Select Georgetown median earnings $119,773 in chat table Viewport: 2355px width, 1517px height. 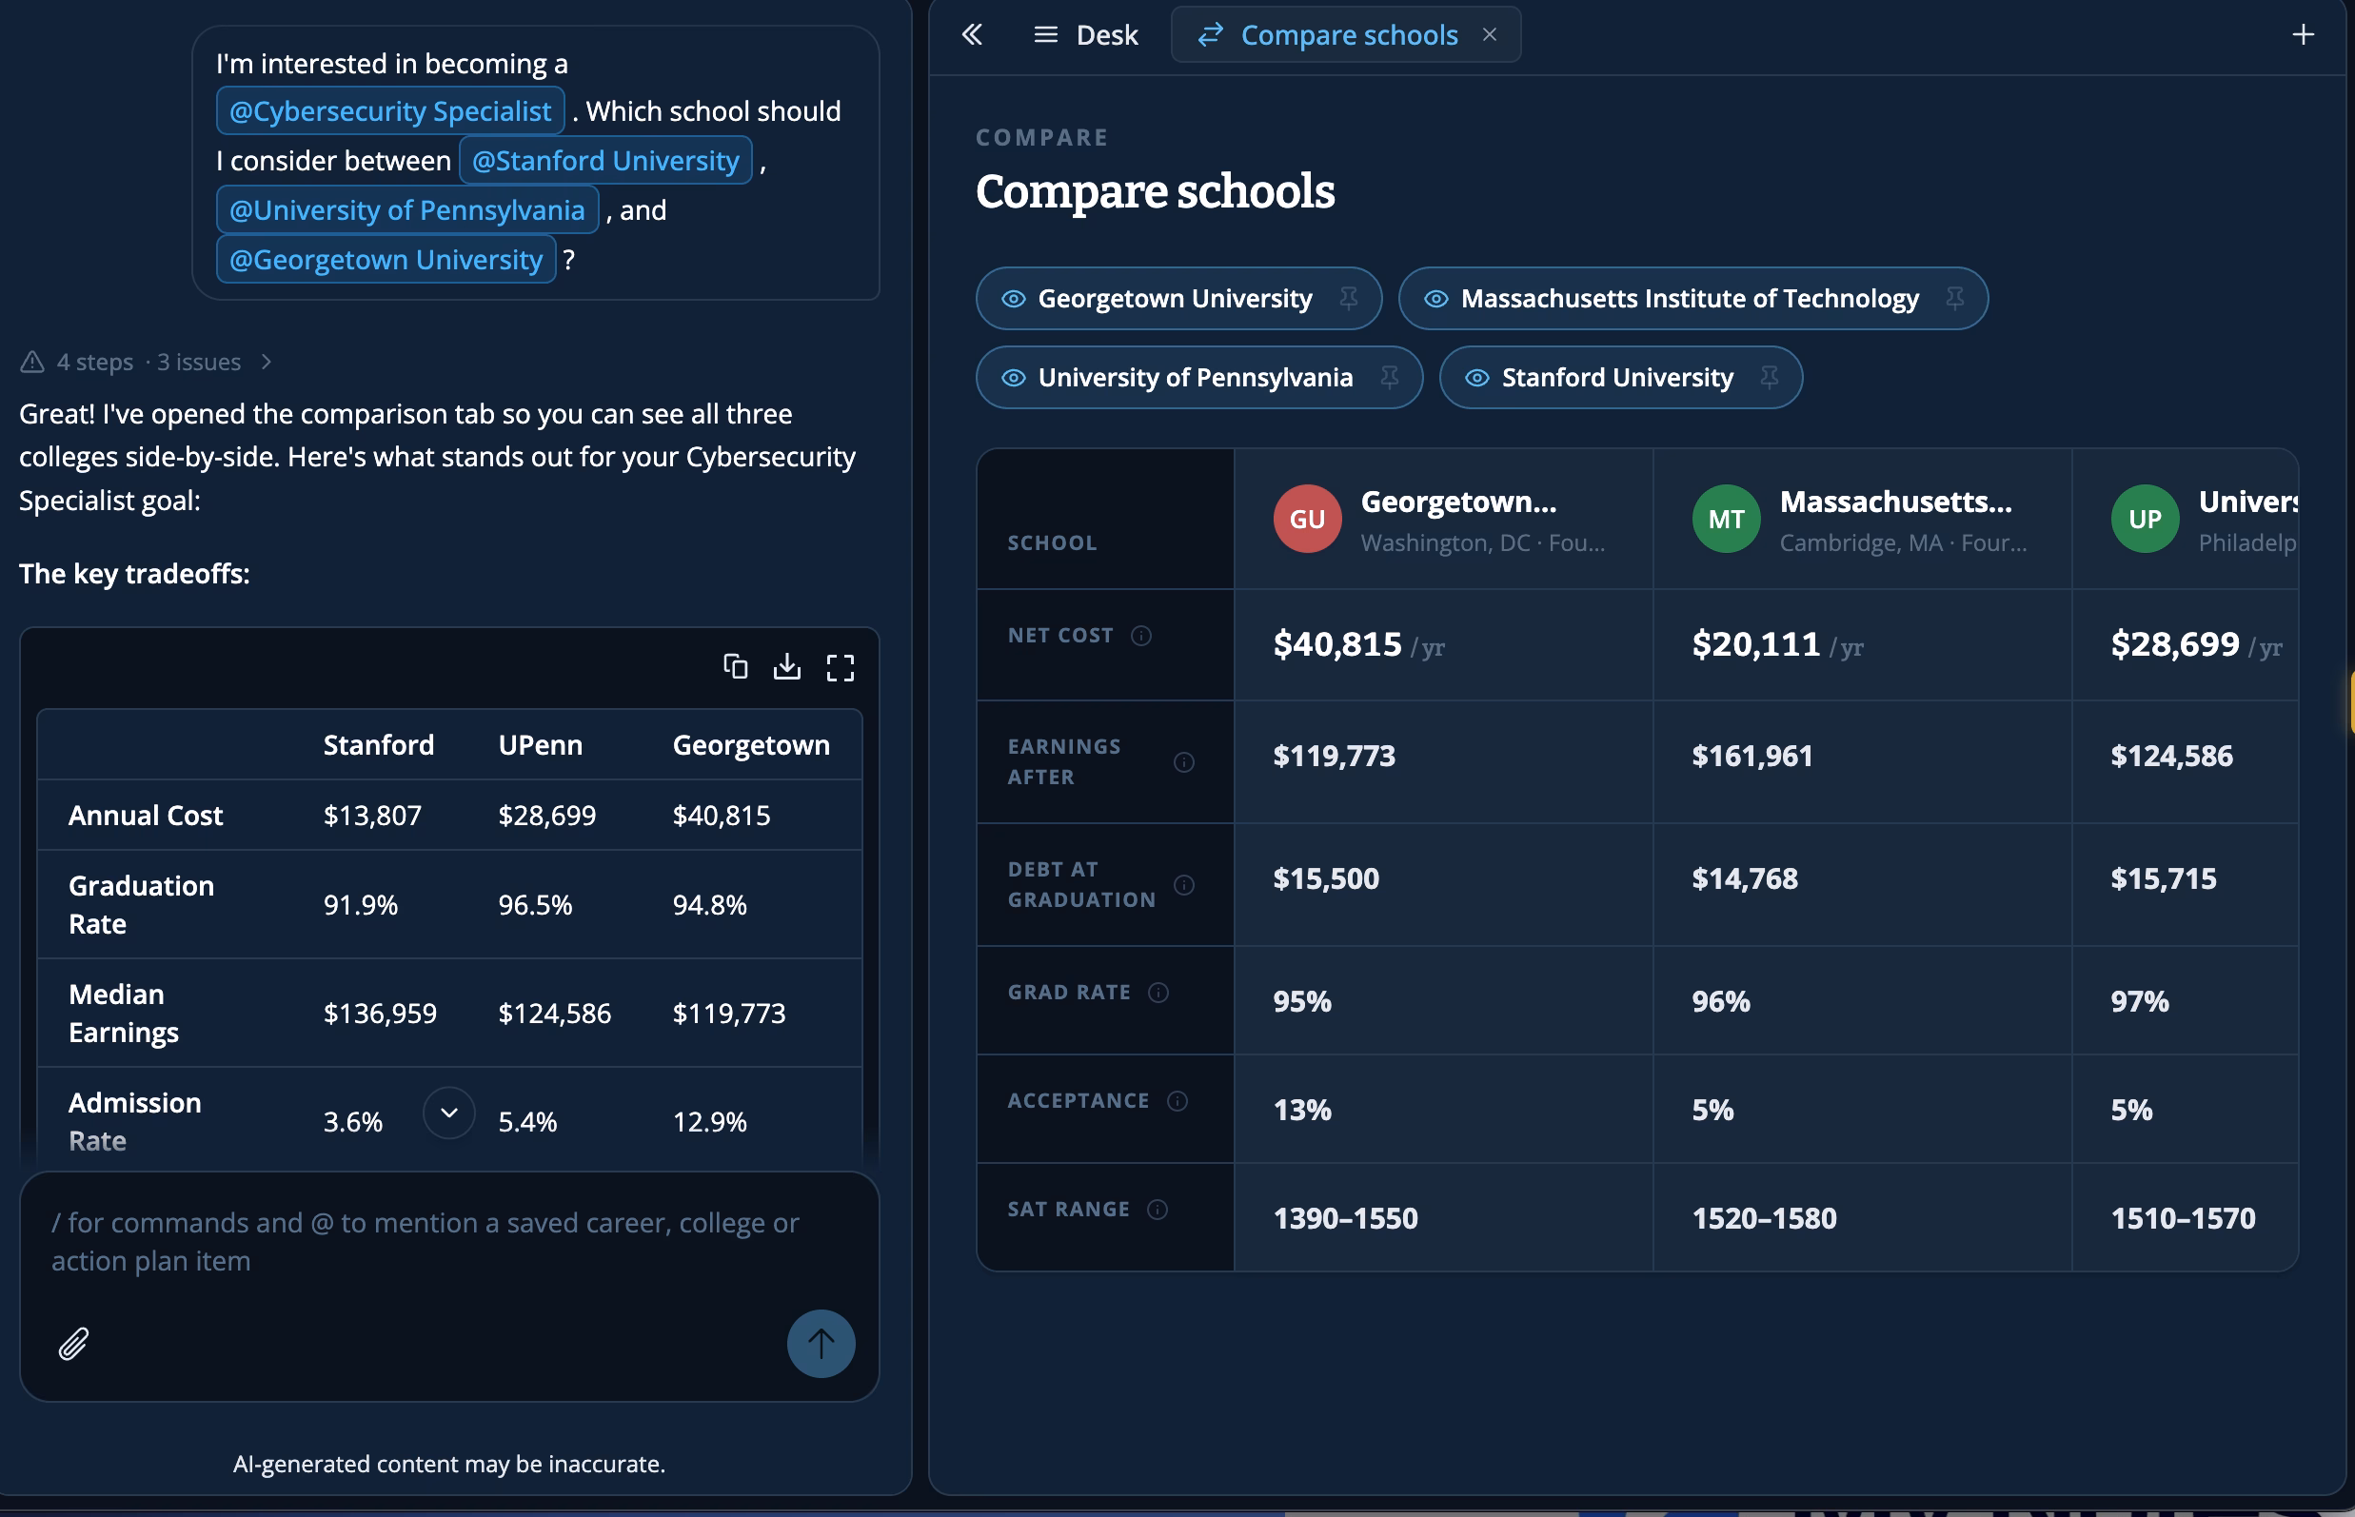[x=728, y=1014]
